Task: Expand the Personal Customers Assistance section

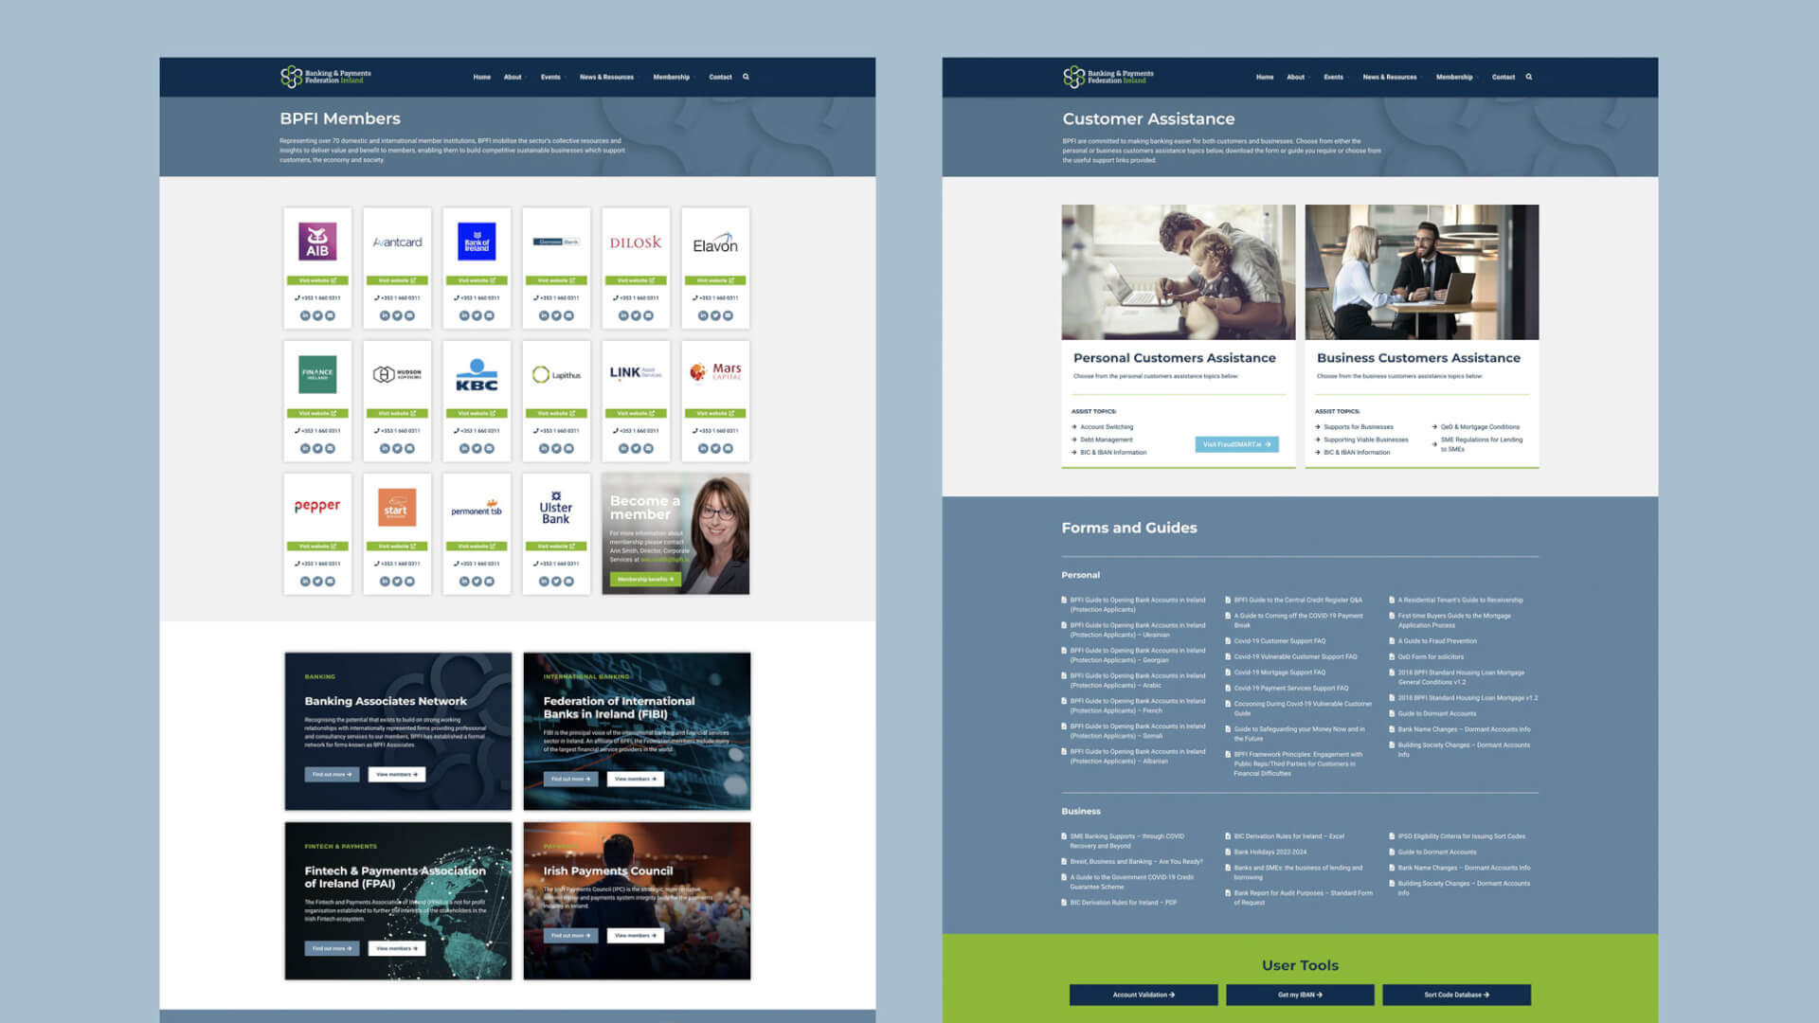Action: (x=1175, y=357)
